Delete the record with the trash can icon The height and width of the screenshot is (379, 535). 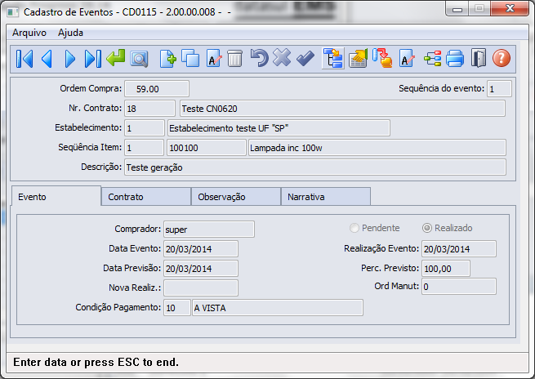point(234,59)
